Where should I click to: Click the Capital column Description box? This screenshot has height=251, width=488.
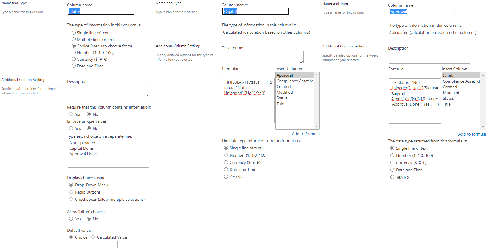tap(263, 57)
